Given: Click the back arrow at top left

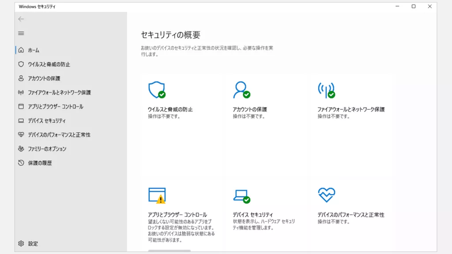Looking at the screenshot, I should click(x=21, y=19).
